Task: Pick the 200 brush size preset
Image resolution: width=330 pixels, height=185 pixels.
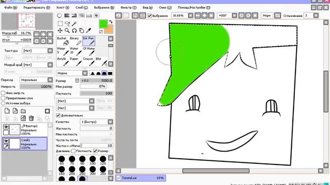Action: [72, 171]
